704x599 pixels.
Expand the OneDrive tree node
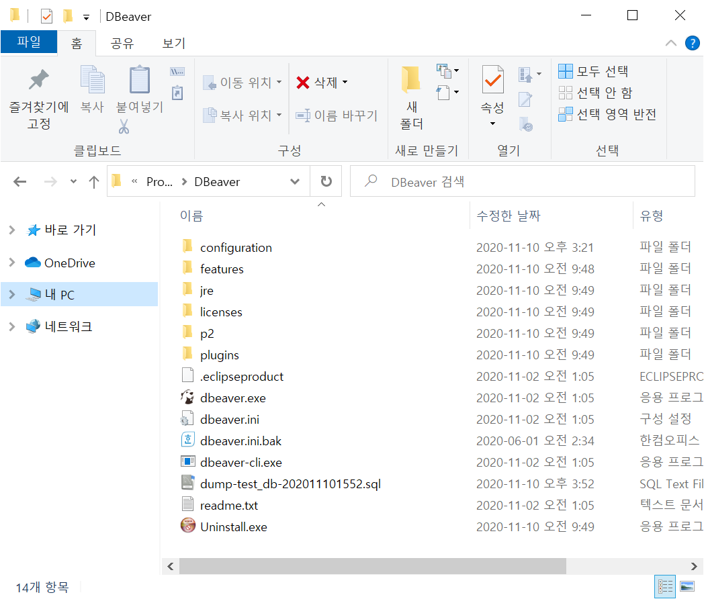pyautogui.click(x=12, y=263)
